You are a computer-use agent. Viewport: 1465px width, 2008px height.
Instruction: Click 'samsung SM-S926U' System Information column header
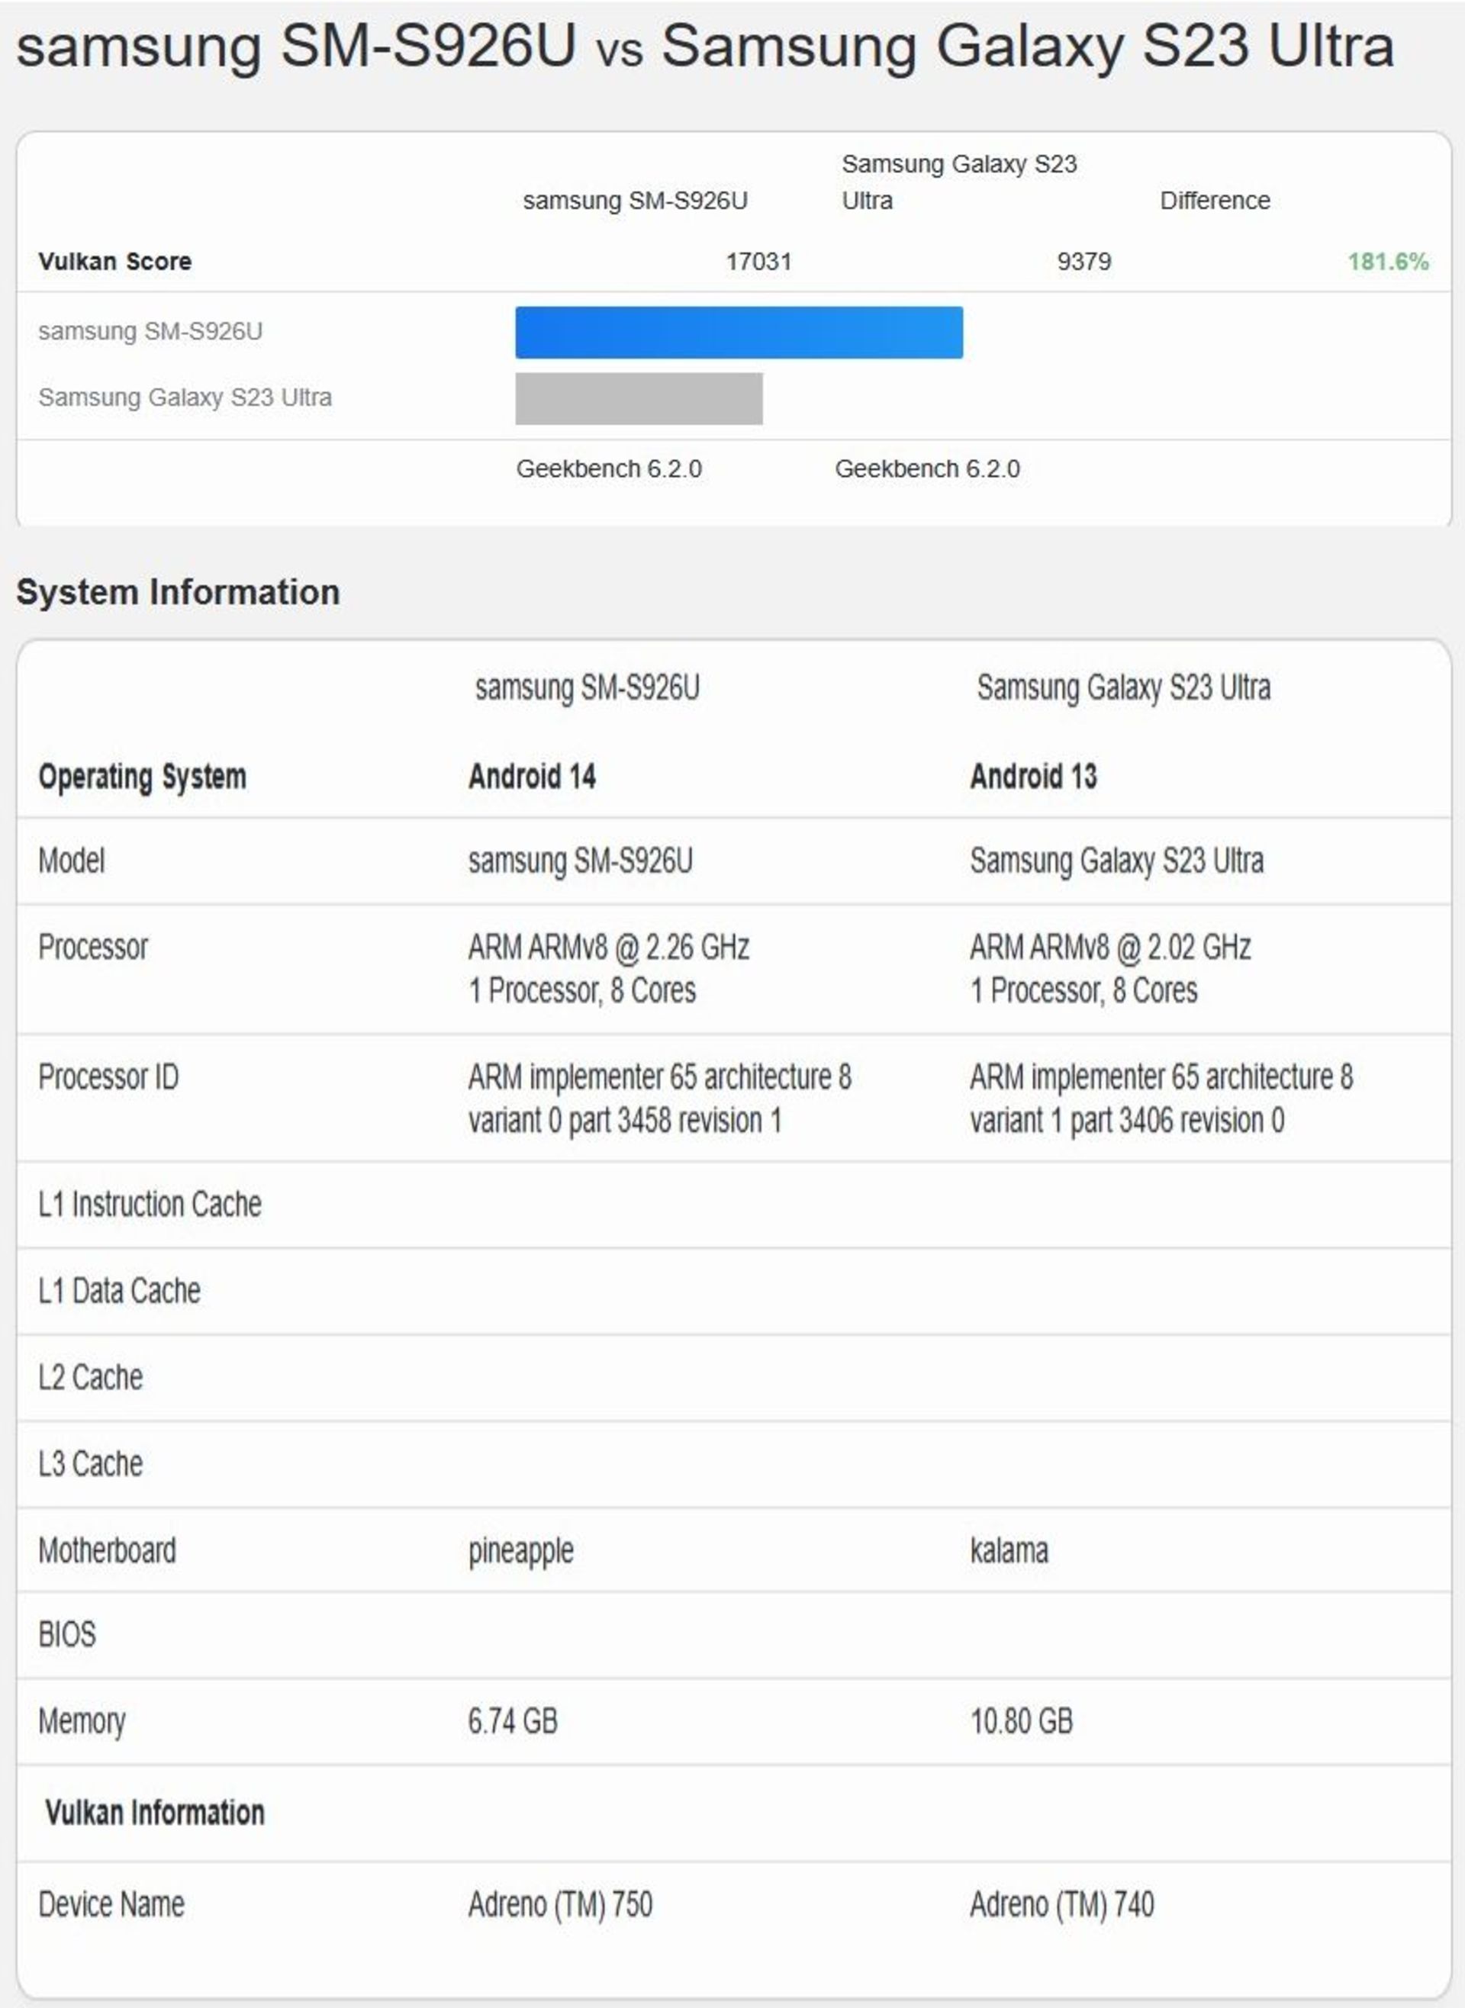587,687
